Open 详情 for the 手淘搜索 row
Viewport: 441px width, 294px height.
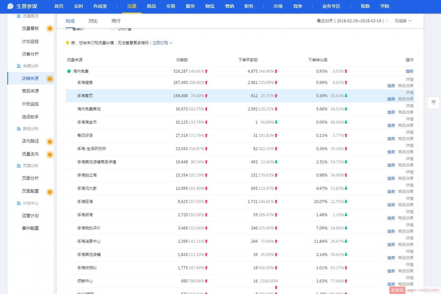pyautogui.click(x=410, y=79)
